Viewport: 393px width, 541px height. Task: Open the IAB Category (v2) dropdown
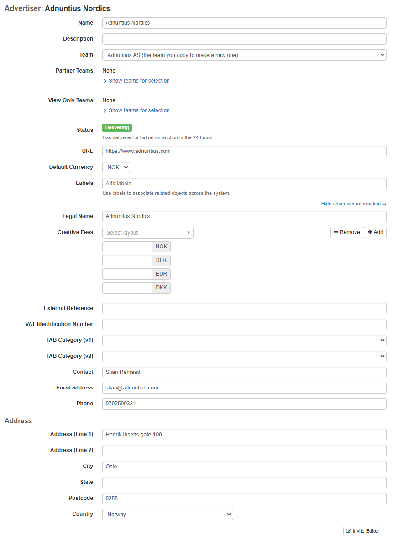click(x=244, y=356)
